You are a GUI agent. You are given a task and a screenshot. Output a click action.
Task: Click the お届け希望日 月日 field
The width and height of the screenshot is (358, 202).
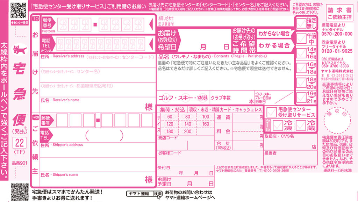(205, 40)
